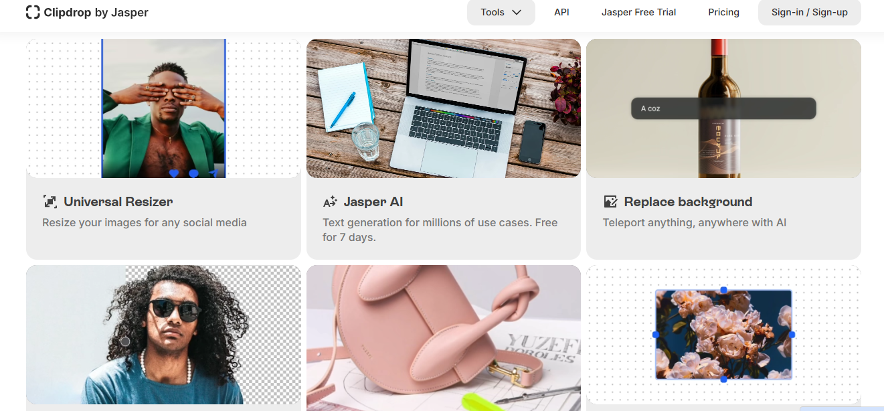Click the Universal Resizer title

tap(118, 201)
